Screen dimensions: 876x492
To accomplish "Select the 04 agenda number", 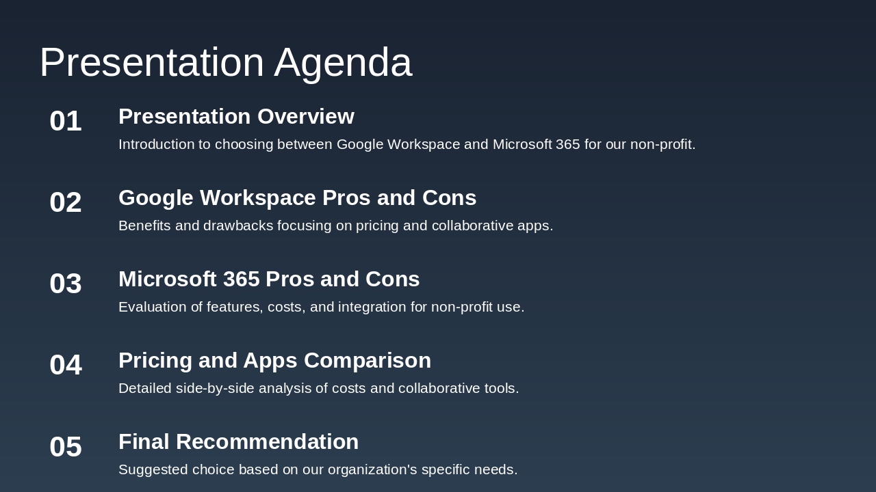I will (x=66, y=365).
